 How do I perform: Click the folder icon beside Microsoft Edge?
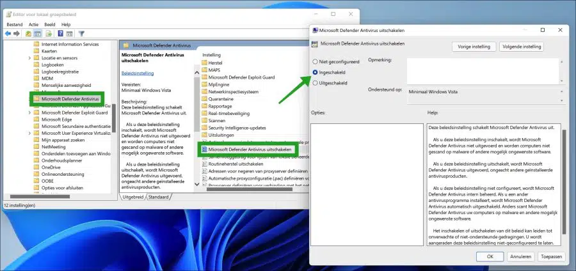tap(36, 120)
